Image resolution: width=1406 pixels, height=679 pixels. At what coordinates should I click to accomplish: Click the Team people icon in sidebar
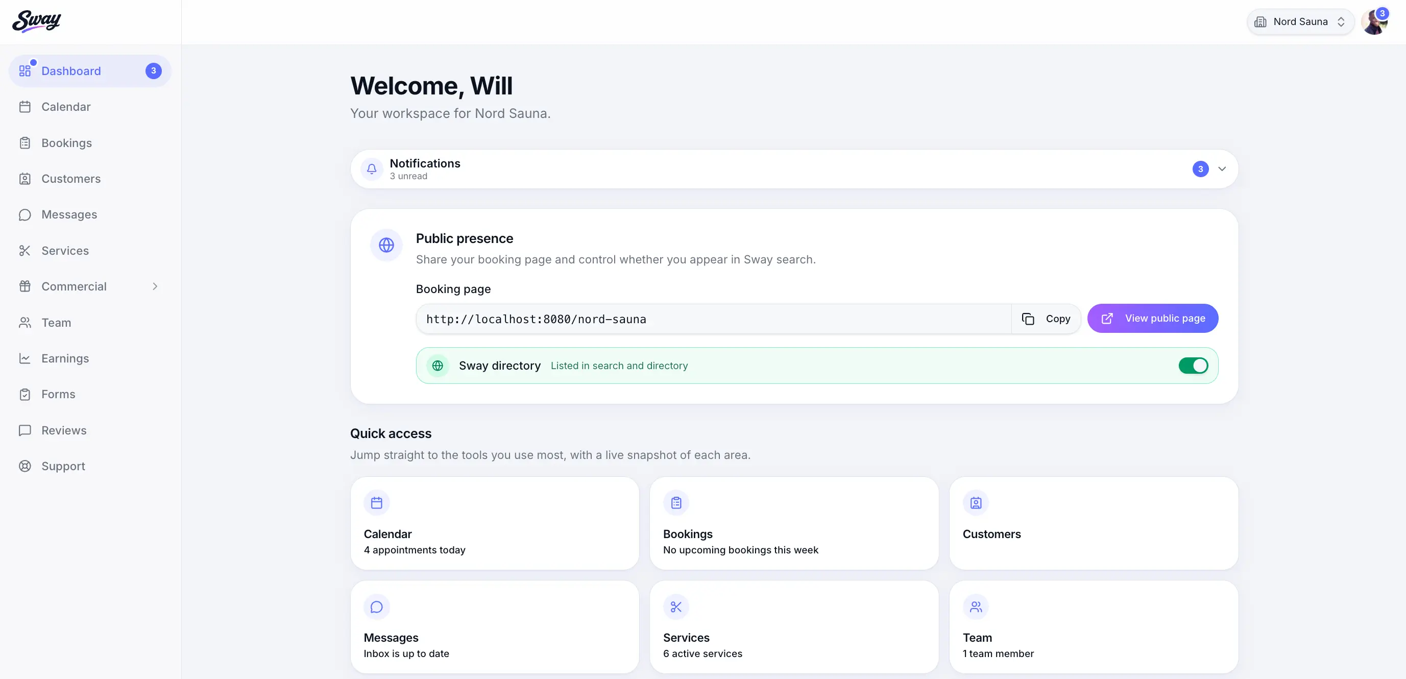pyautogui.click(x=25, y=323)
